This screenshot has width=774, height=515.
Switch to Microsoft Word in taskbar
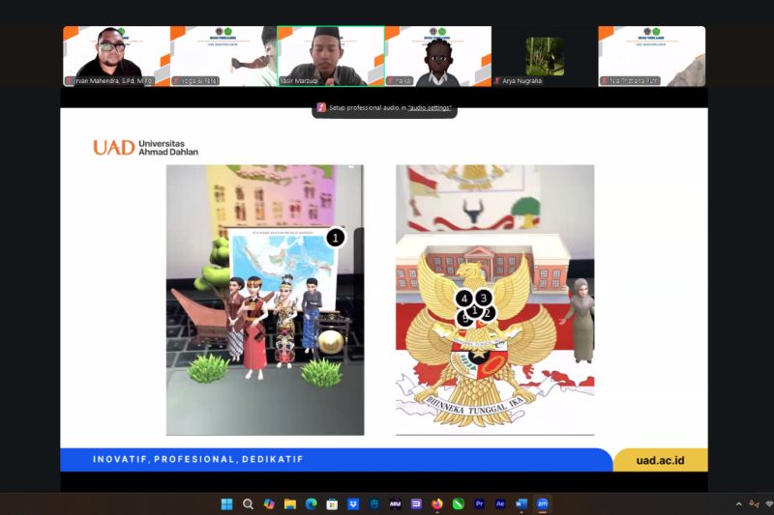pyautogui.click(x=521, y=503)
